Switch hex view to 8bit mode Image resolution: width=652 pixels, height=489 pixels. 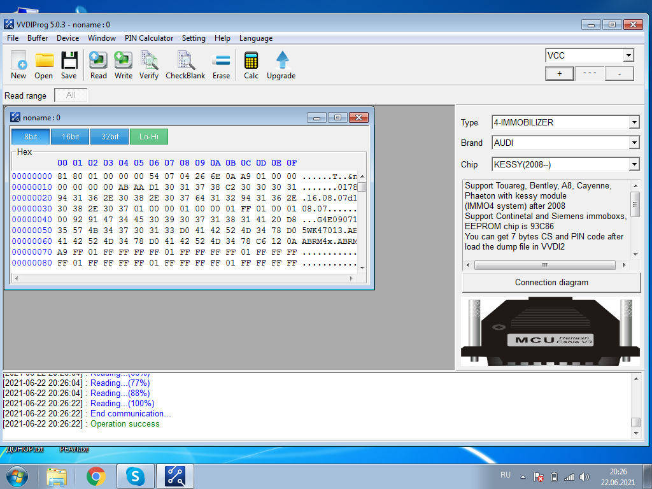[31, 136]
